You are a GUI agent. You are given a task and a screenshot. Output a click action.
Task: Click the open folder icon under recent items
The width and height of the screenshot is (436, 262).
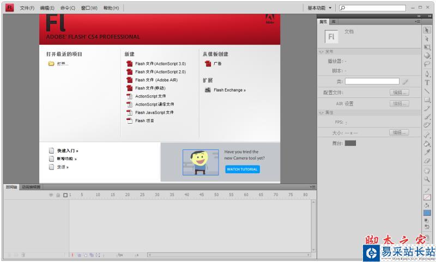(51, 64)
